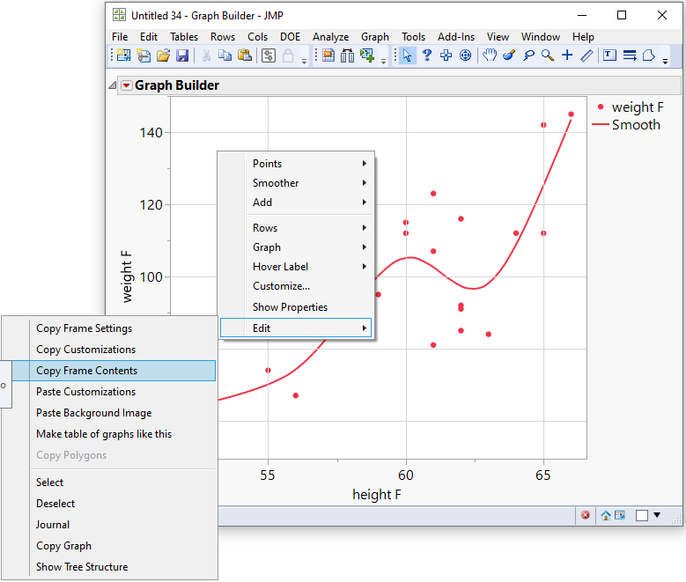686x582 pixels.
Task: Click the height F axis label
Action: coord(377,495)
